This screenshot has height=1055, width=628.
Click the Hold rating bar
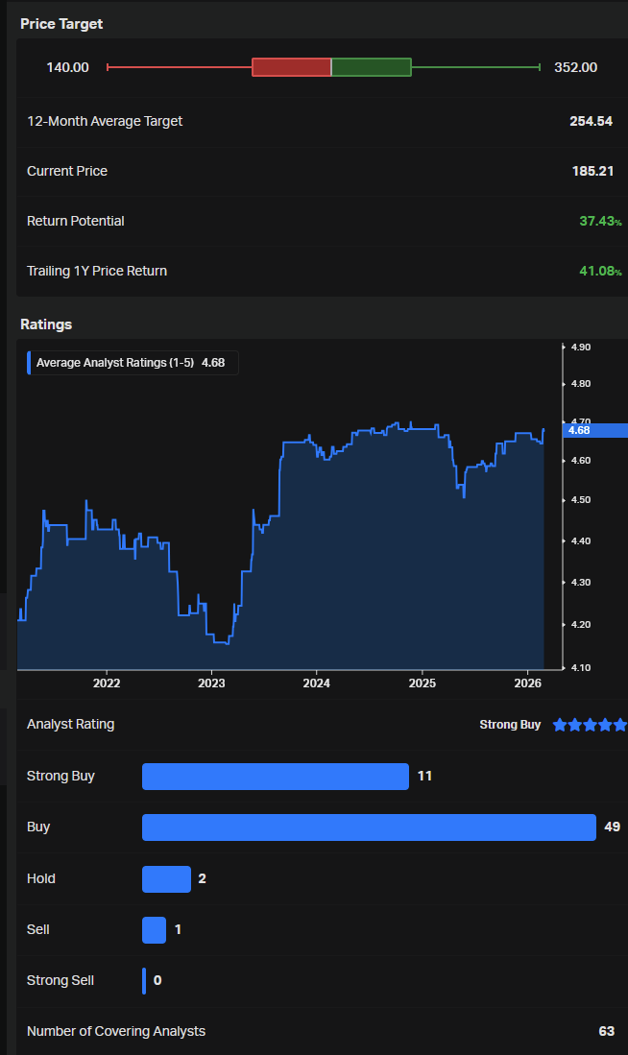pyautogui.click(x=166, y=878)
